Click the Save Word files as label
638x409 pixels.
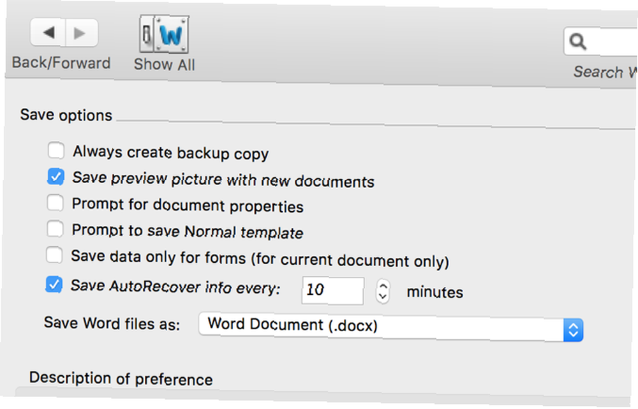click(x=112, y=323)
